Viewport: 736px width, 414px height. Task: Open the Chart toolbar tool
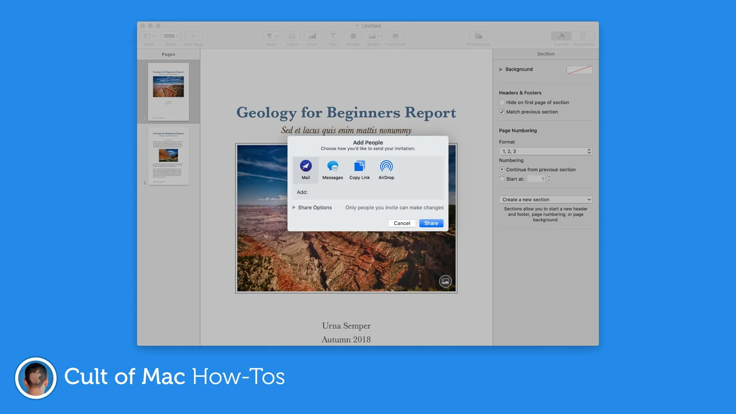312,36
